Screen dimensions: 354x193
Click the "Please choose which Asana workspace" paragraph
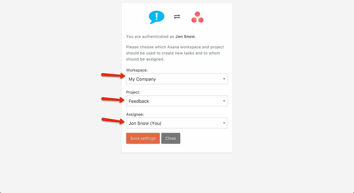[x=175, y=53]
